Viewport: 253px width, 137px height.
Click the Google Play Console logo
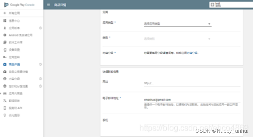coord(20,5)
